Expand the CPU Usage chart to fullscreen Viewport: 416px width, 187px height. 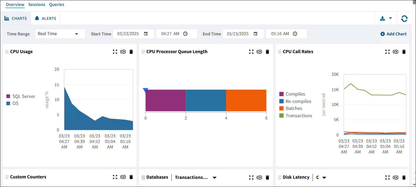115,52
